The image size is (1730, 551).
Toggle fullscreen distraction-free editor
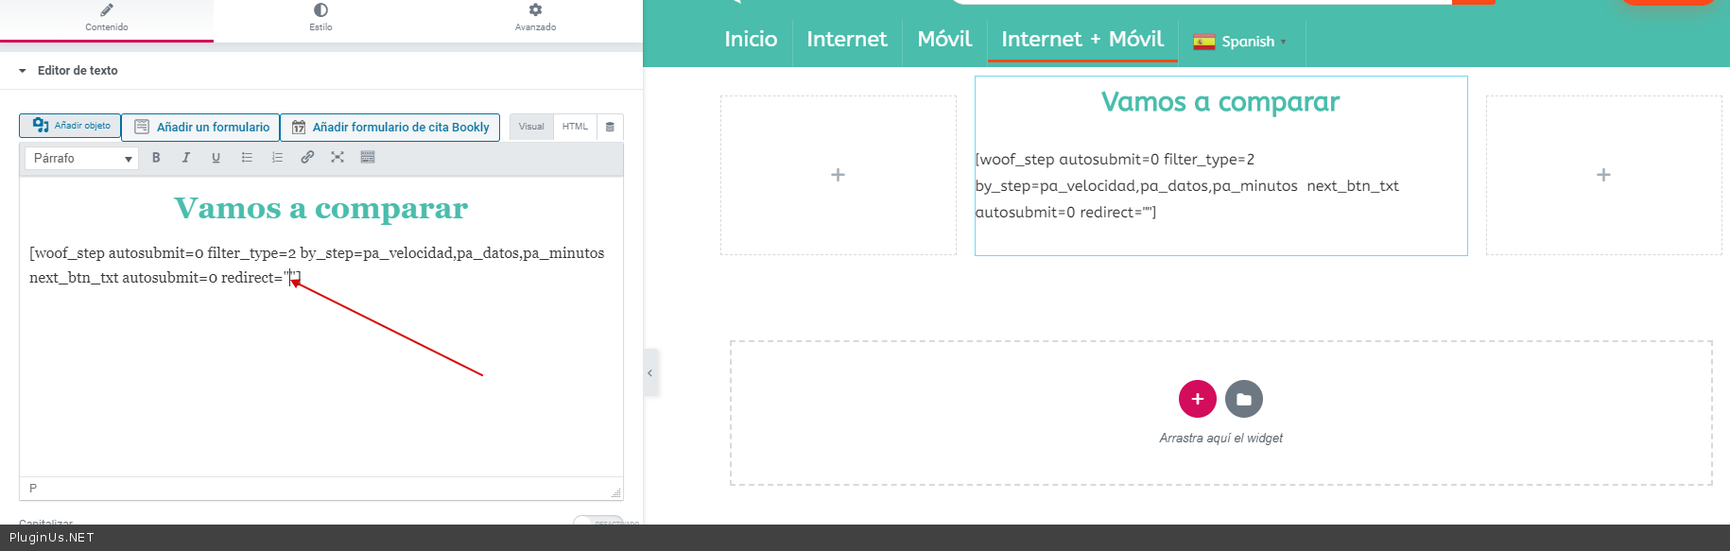click(x=337, y=158)
